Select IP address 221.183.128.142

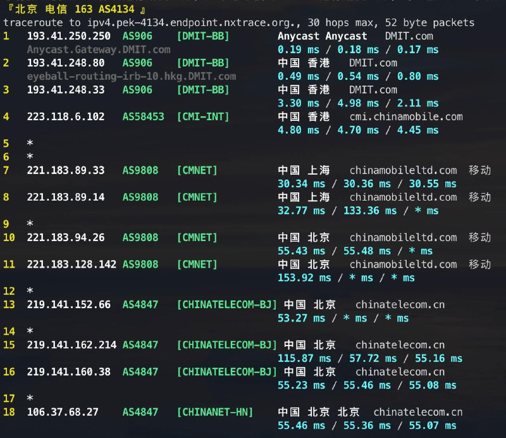71,264
